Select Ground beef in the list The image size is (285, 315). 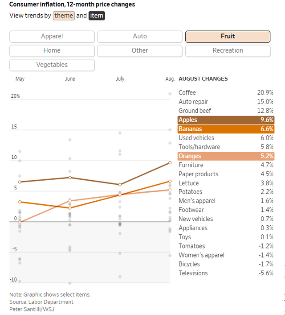(226, 111)
